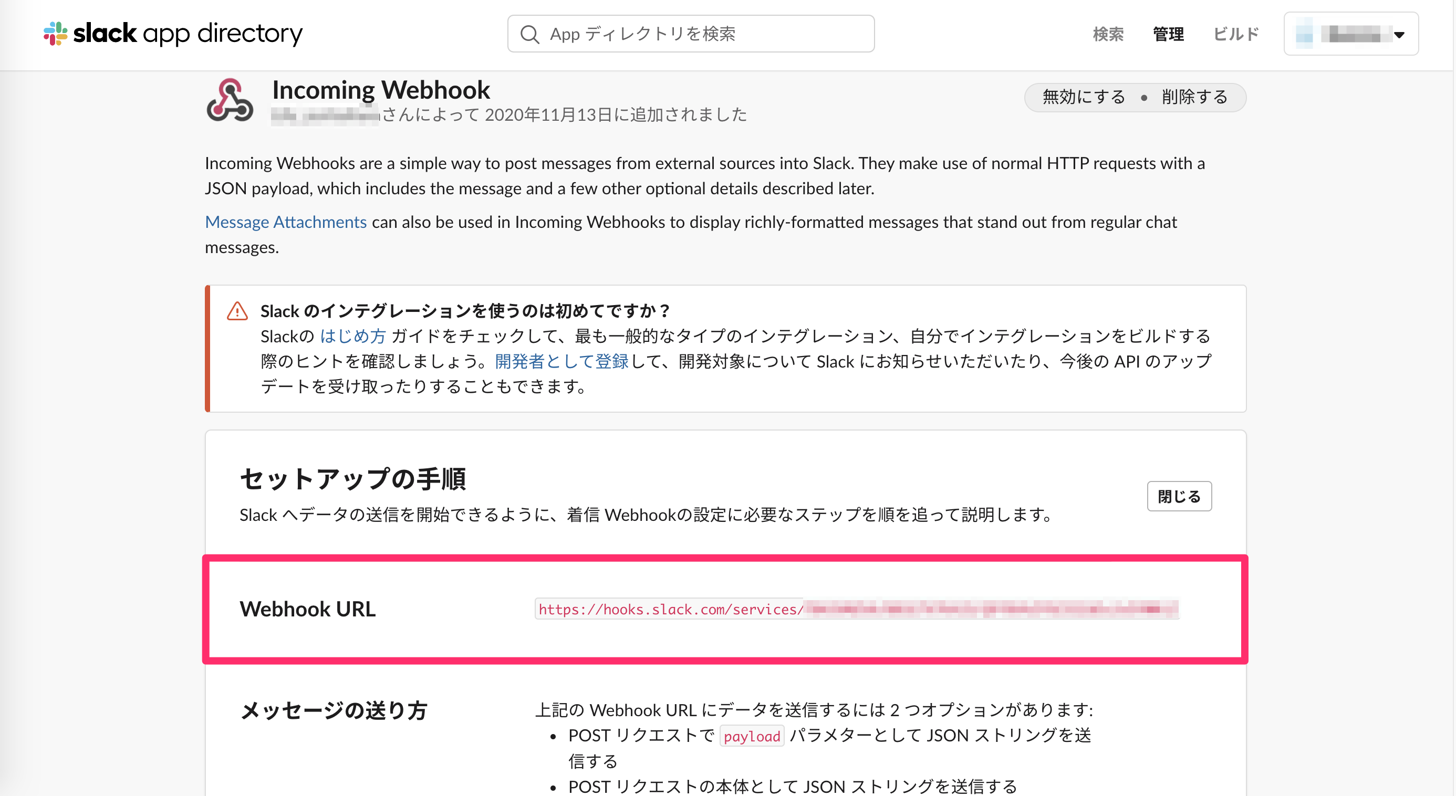Open the Message Attachments link
This screenshot has height=796, width=1456.
[x=285, y=222]
